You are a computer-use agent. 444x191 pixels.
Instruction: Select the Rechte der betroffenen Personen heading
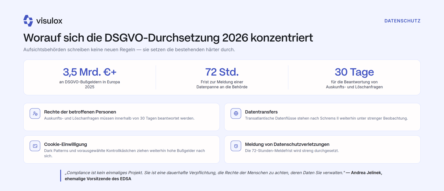(80, 112)
